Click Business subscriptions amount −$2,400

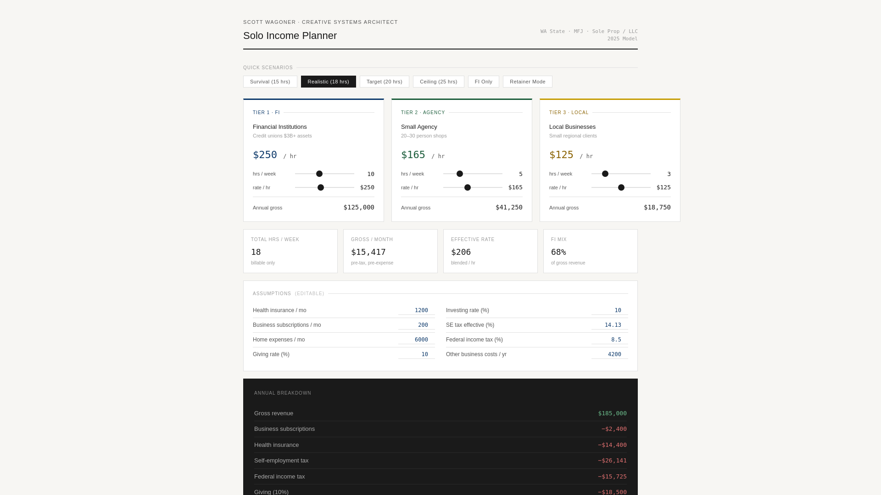[x=614, y=429]
